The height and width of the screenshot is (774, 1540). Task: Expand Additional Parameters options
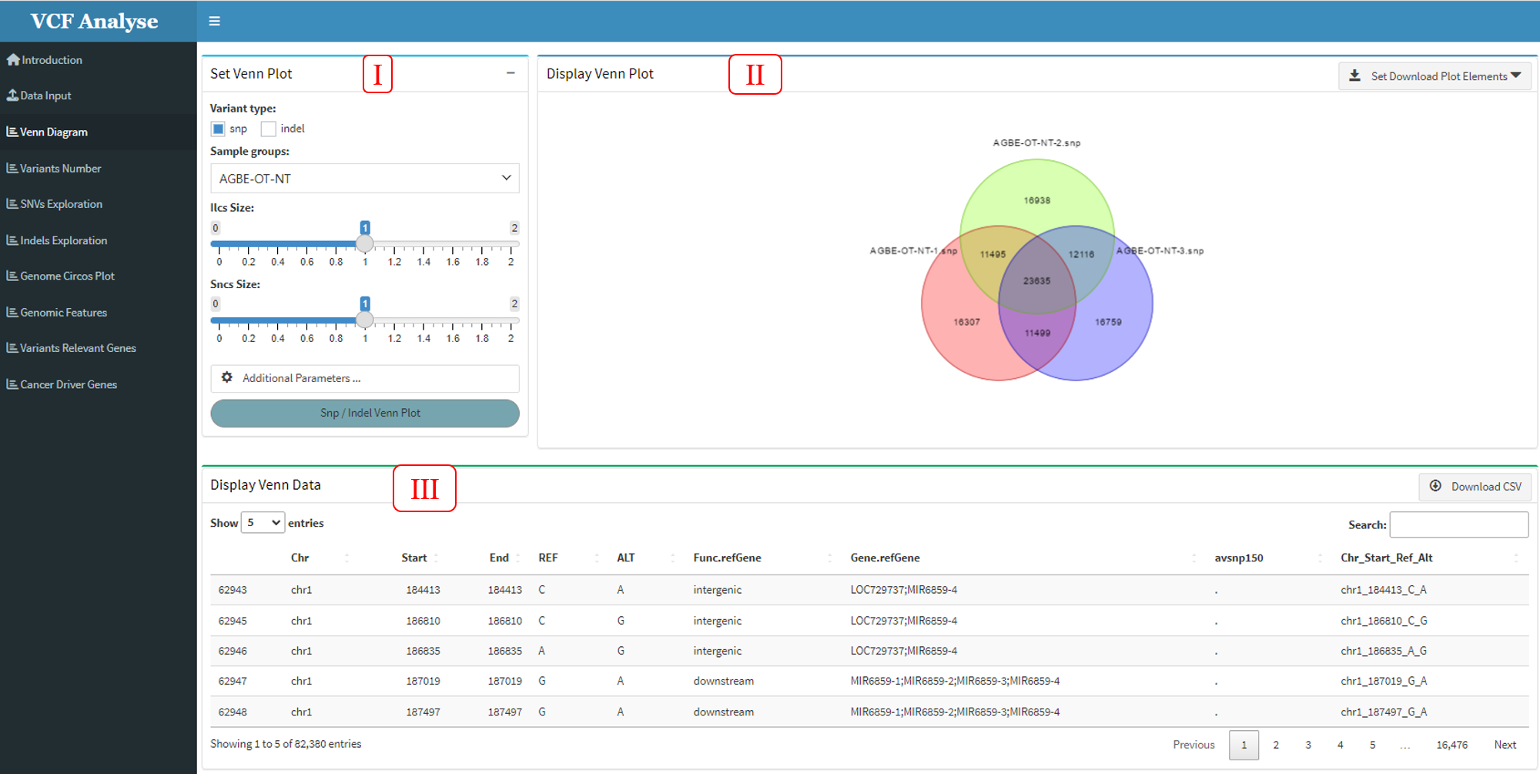point(365,378)
